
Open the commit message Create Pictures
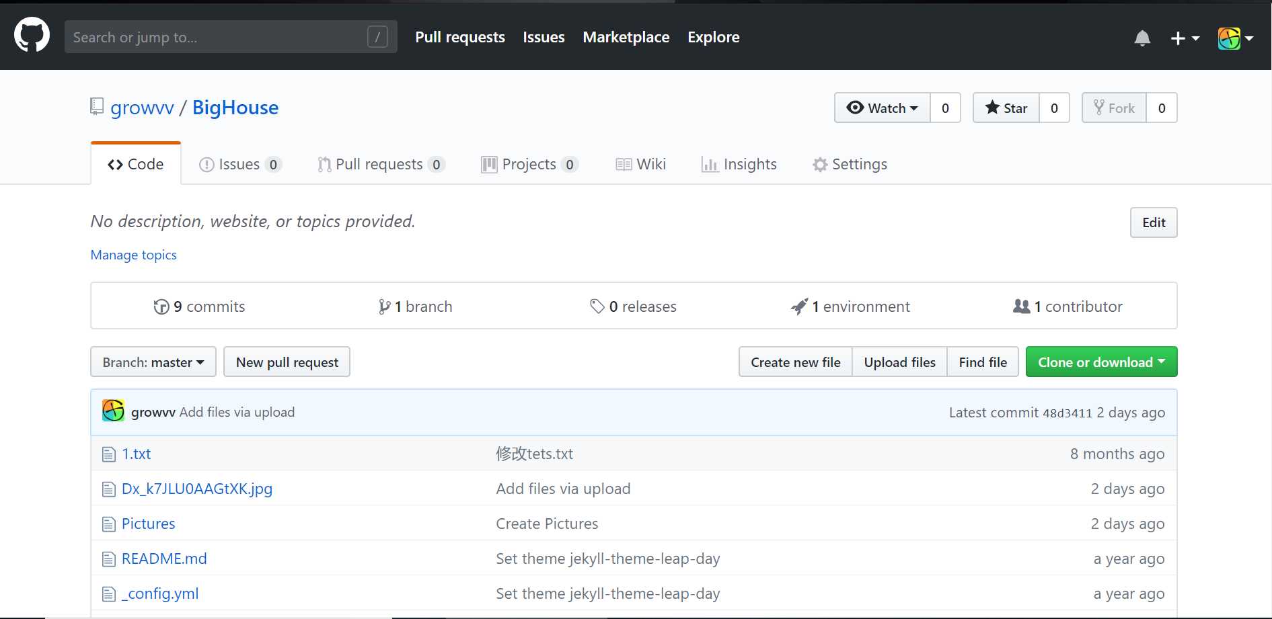pos(547,524)
